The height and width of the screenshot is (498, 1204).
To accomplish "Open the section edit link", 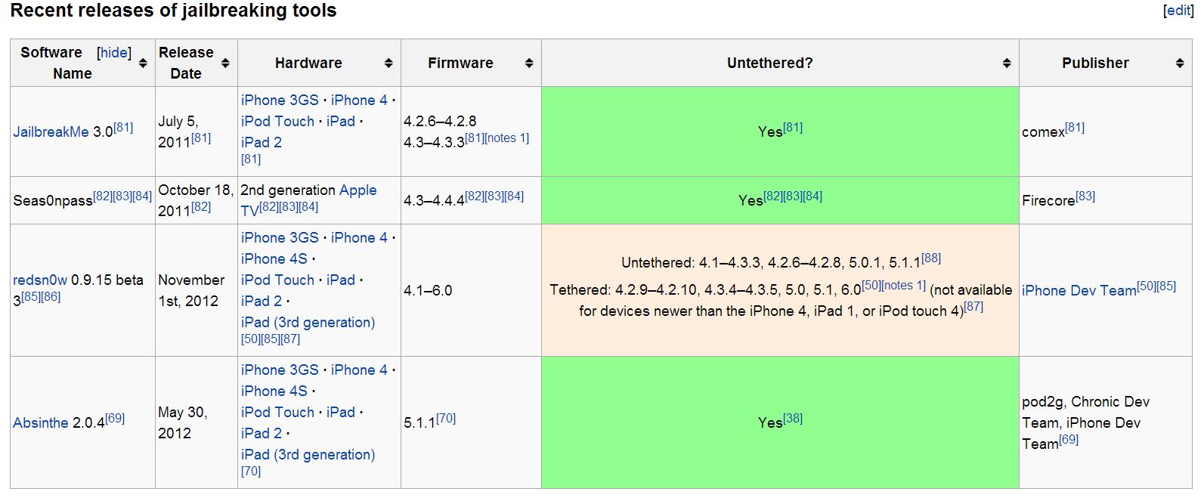I will (1178, 11).
